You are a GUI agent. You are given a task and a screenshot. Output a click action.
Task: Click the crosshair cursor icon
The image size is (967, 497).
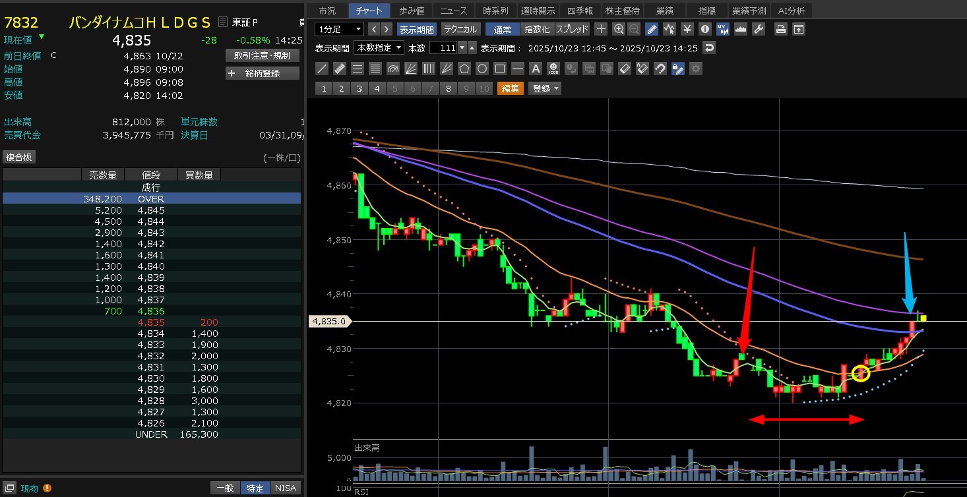[600, 29]
